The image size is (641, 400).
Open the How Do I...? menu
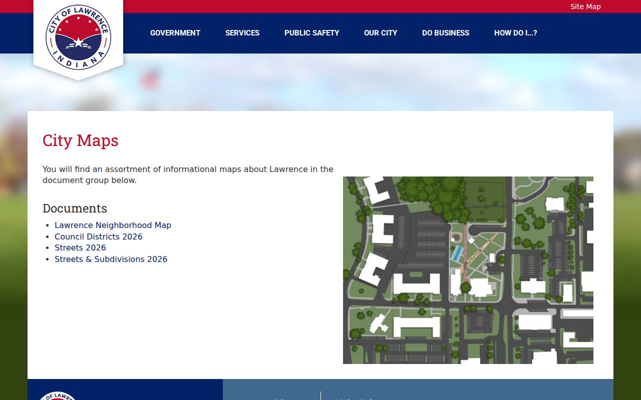coord(515,33)
